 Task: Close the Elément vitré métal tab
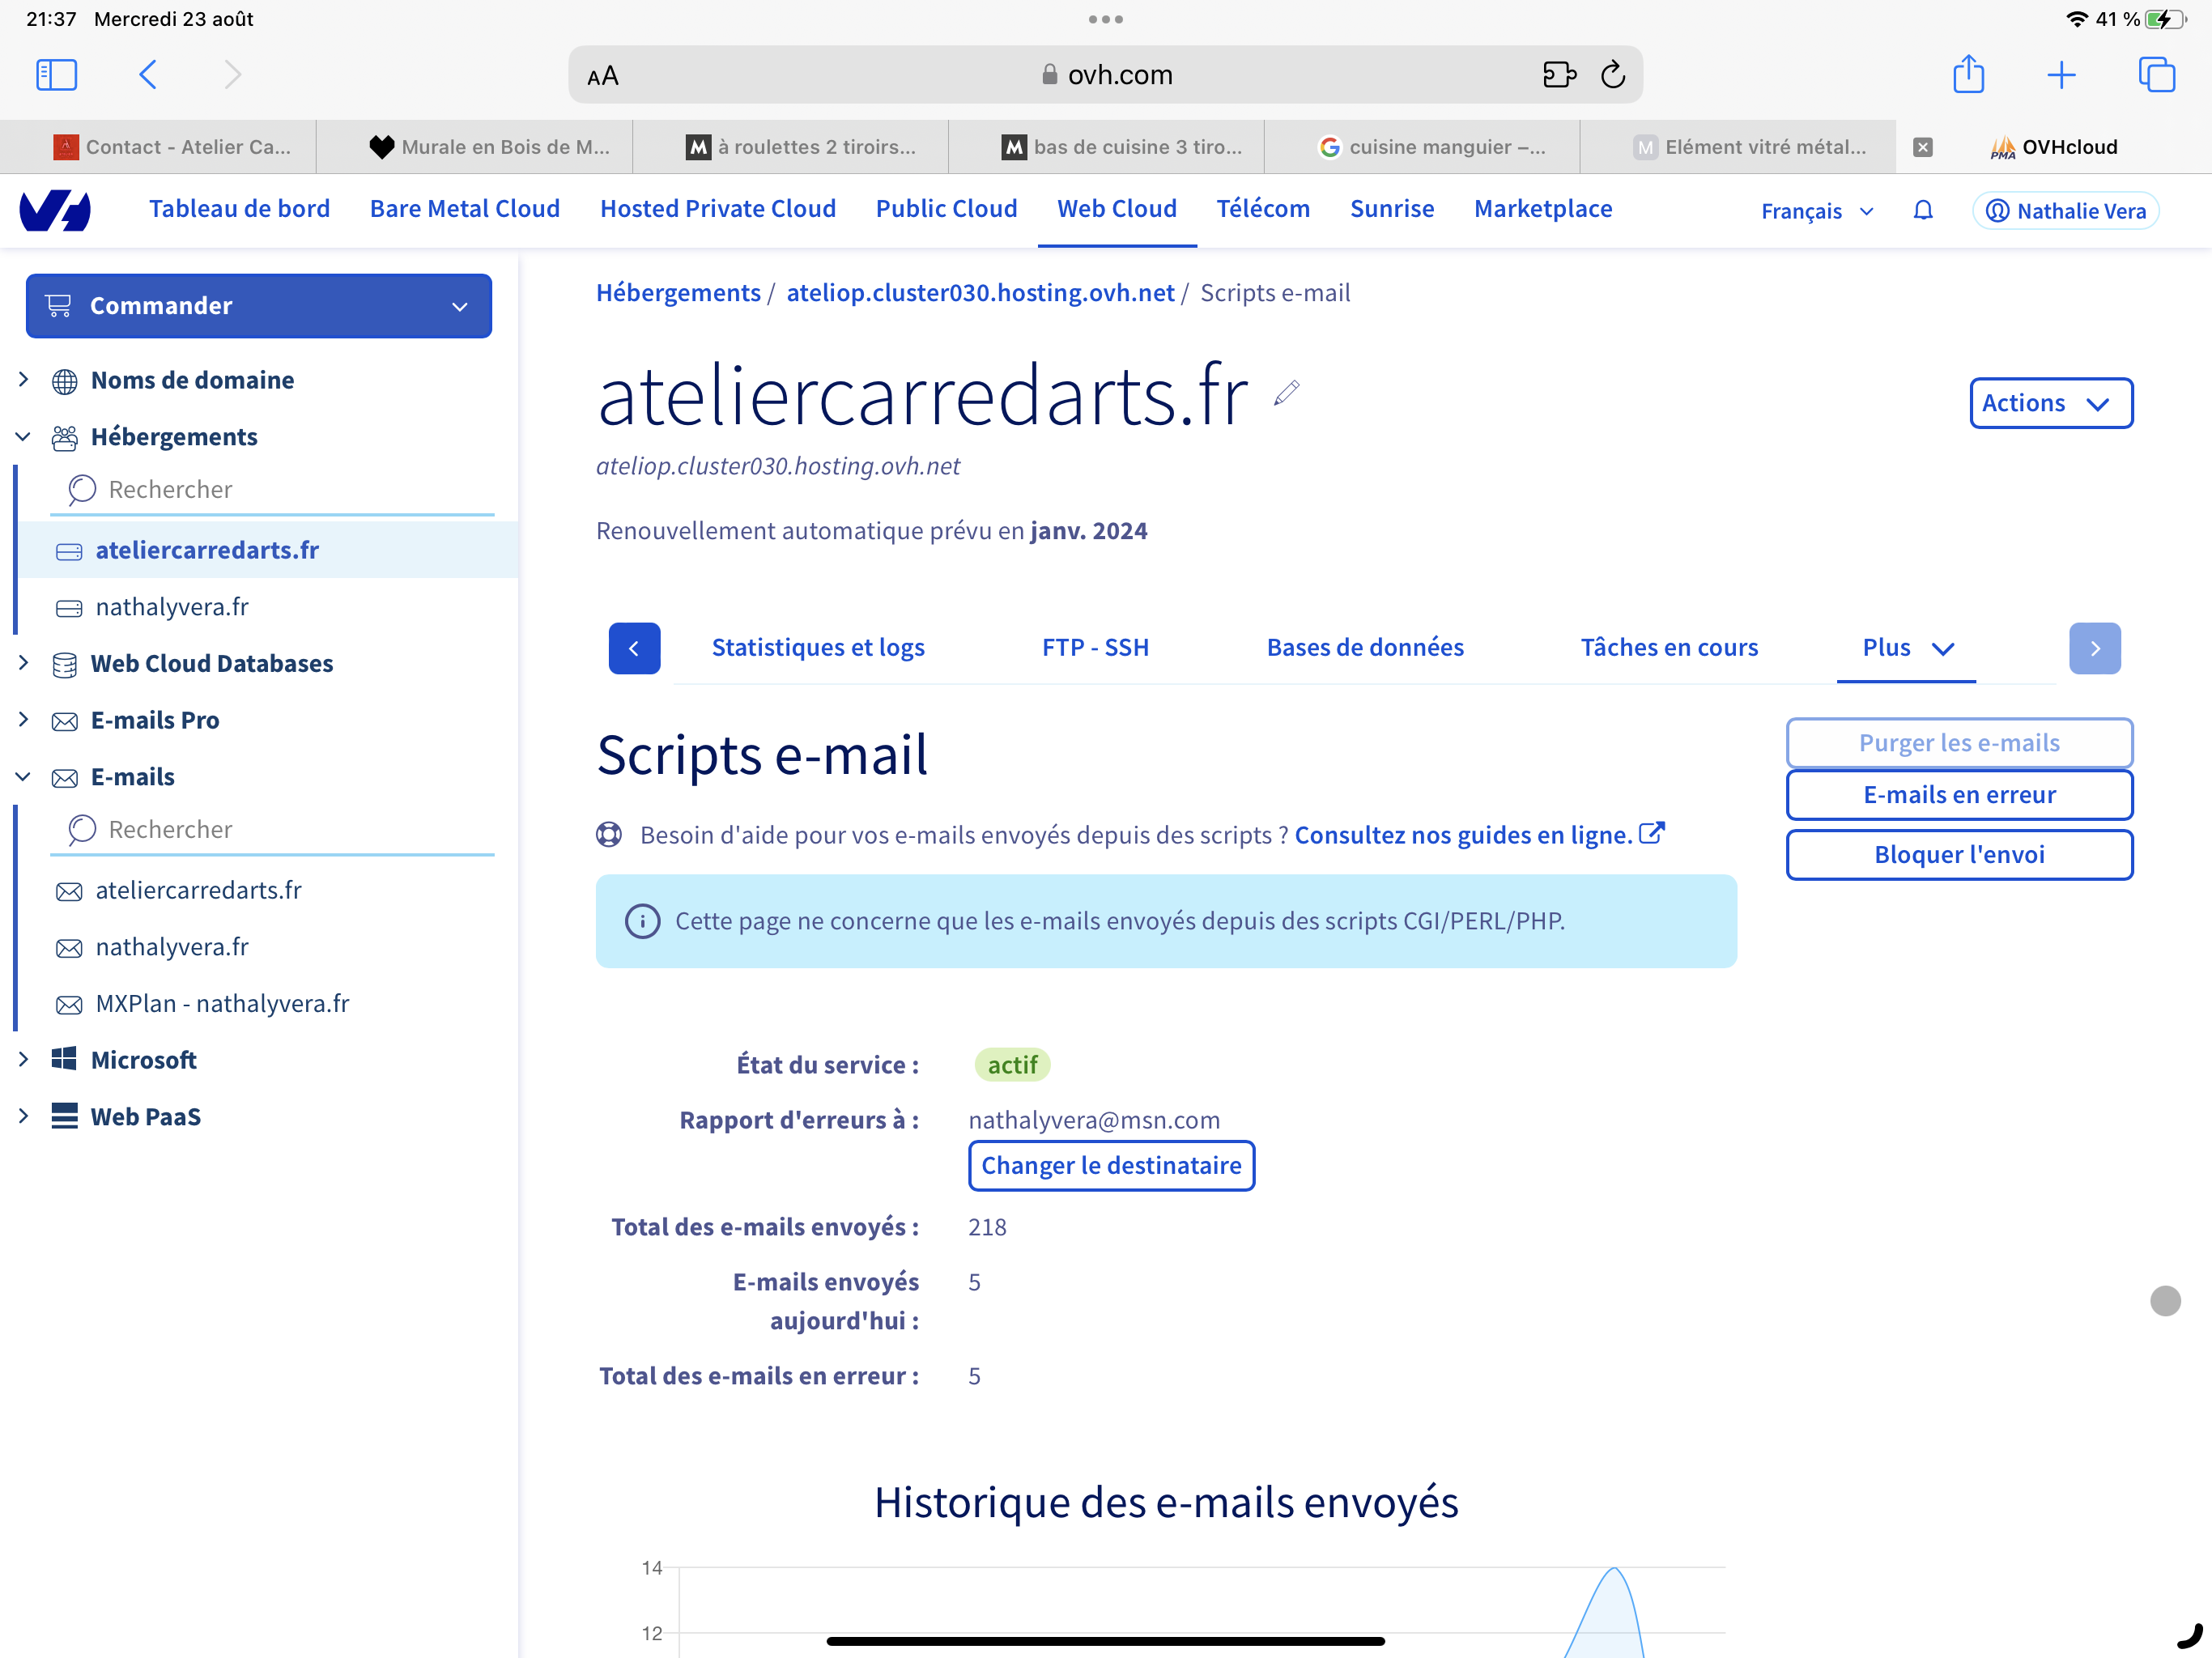pyautogui.click(x=1922, y=147)
